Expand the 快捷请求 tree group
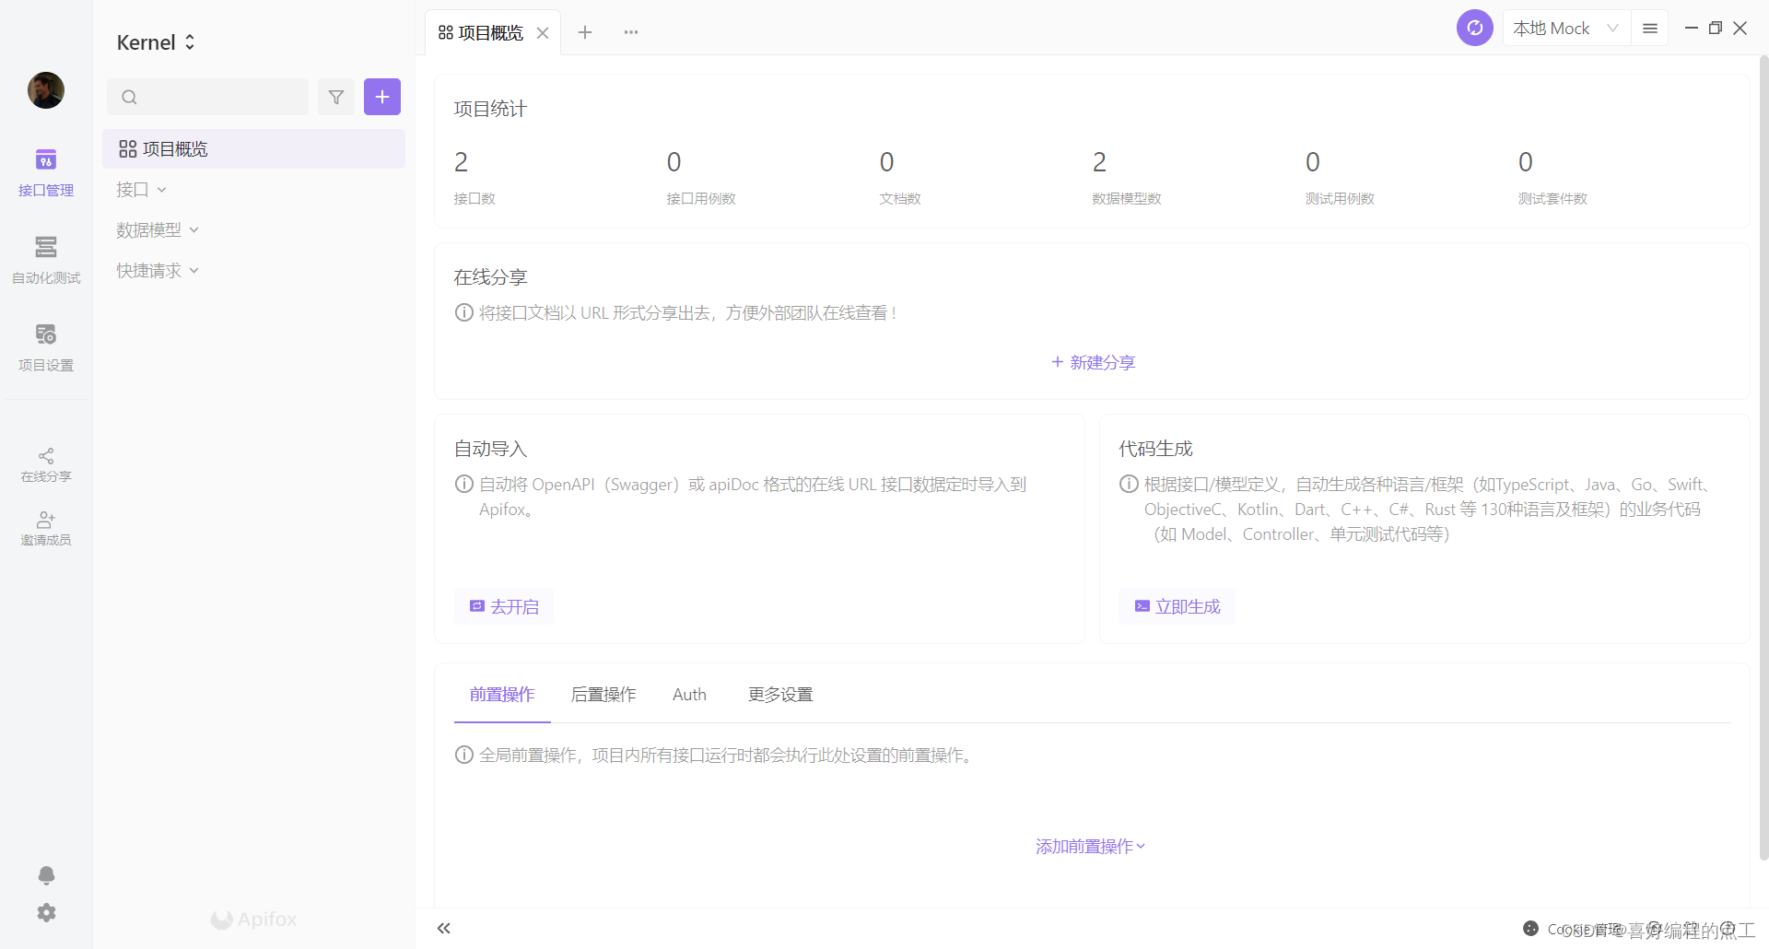Screen dimensions: 1769x949 (158, 270)
